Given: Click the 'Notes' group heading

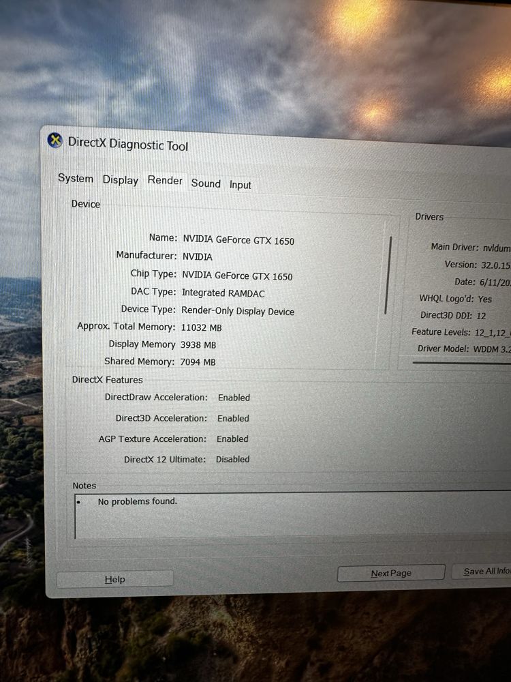Looking at the screenshot, I should click(x=84, y=486).
